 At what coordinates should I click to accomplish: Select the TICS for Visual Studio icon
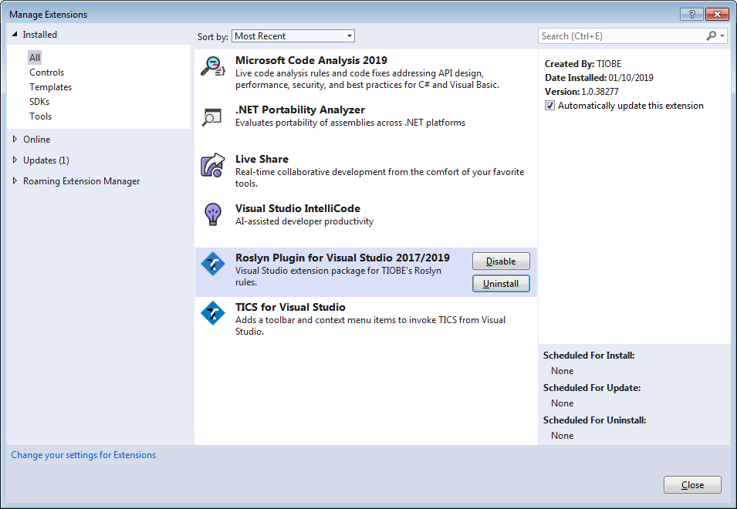tap(213, 312)
